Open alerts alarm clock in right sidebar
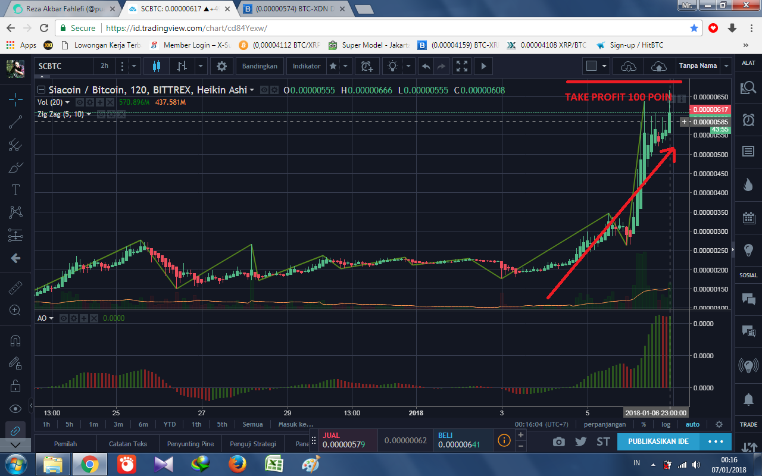The image size is (762, 476). click(x=748, y=120)
